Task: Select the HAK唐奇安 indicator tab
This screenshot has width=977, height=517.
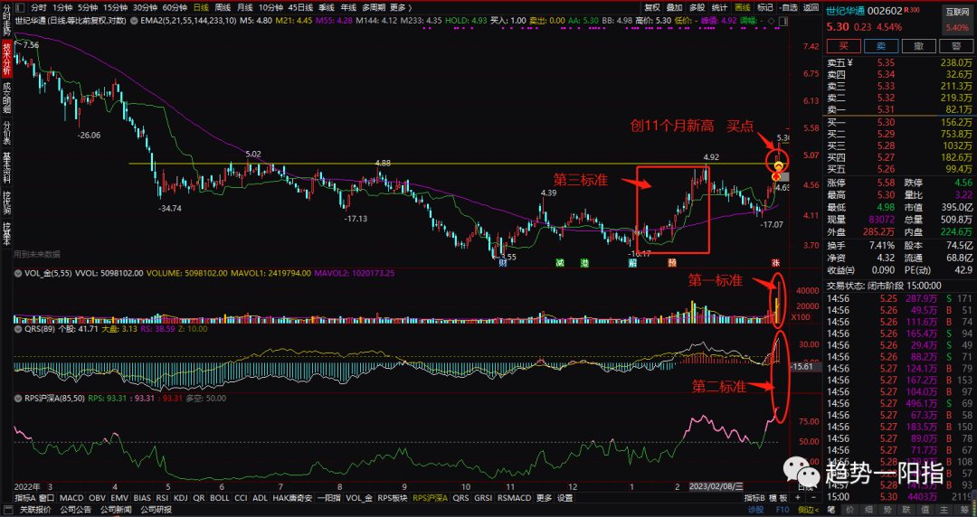Action: tap(292, 498)
